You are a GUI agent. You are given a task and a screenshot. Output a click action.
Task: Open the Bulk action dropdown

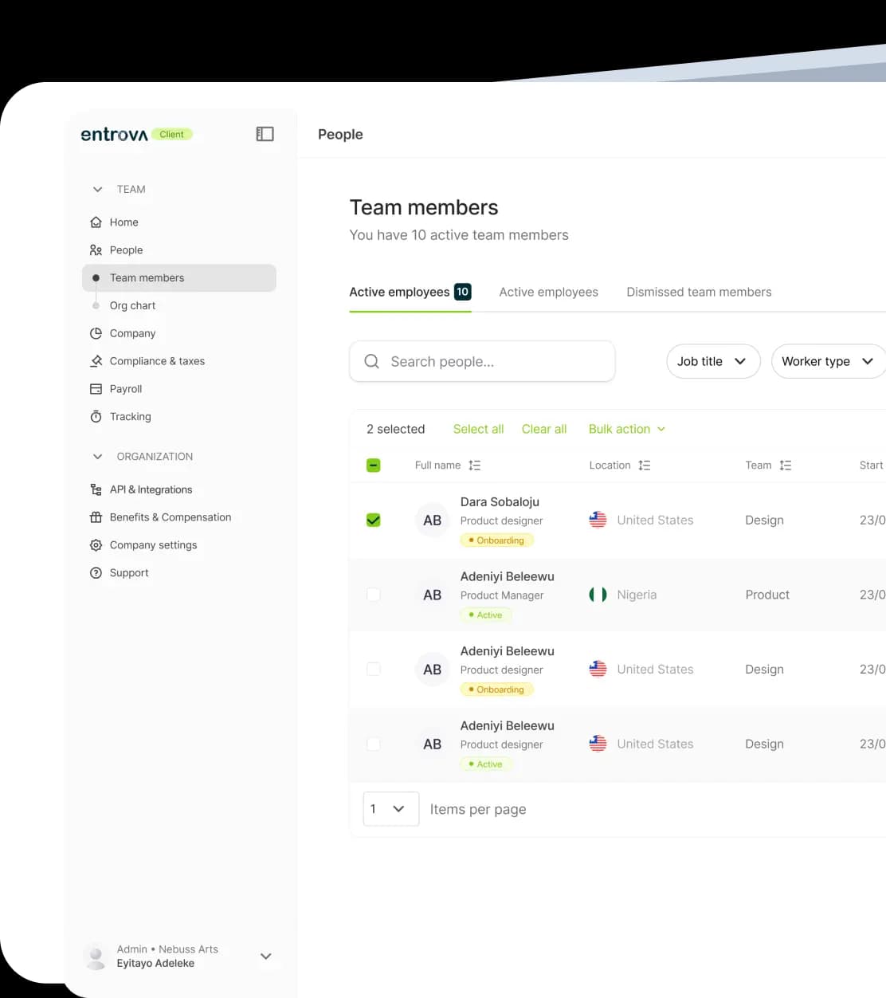click(x=627, y=429)
